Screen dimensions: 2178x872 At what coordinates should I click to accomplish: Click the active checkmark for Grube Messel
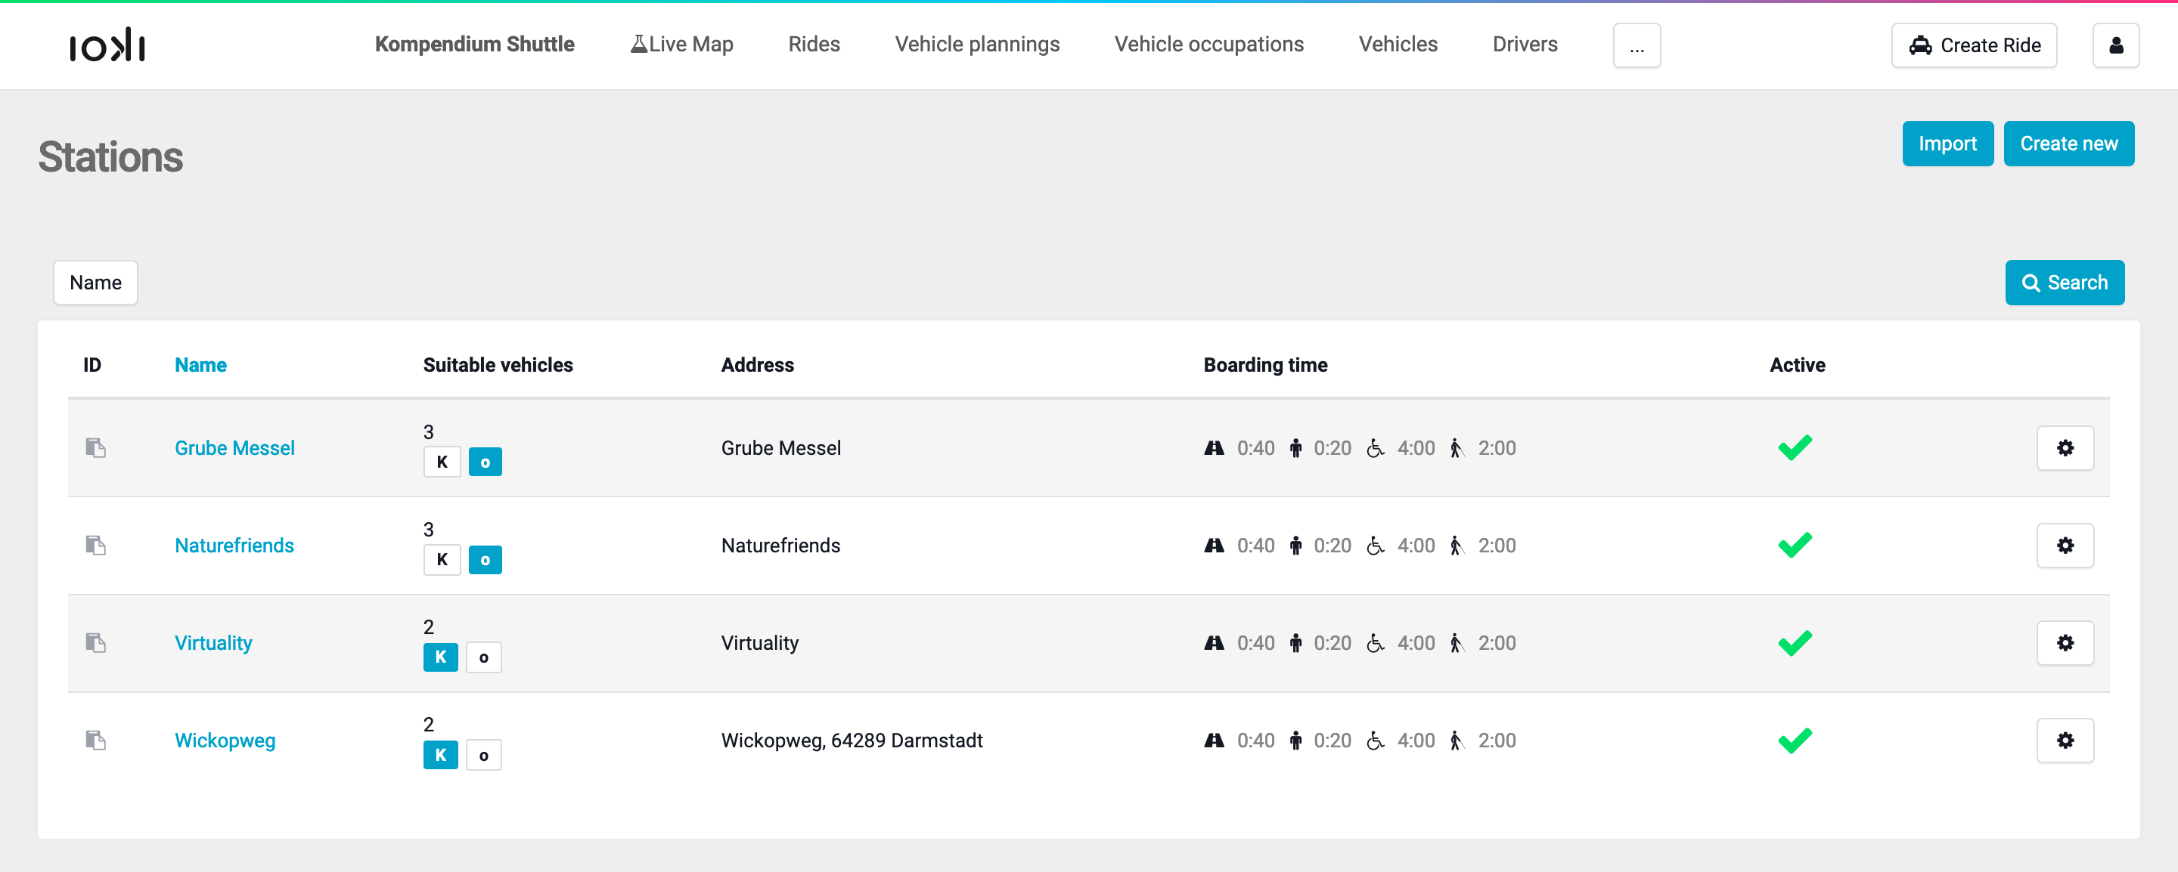[1794, 447]
